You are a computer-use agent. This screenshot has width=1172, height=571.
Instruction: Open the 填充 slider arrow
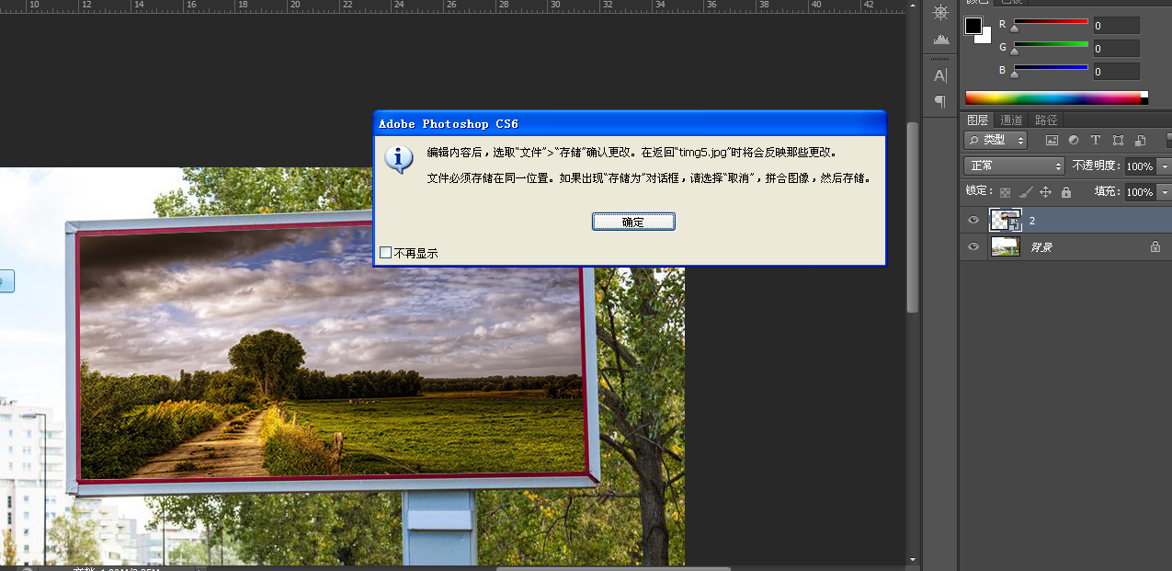pos(1165,192)
